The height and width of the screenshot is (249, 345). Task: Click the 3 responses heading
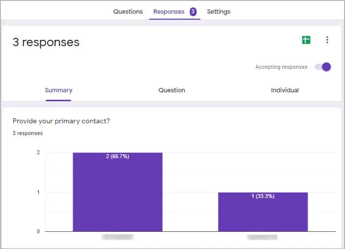46,42
